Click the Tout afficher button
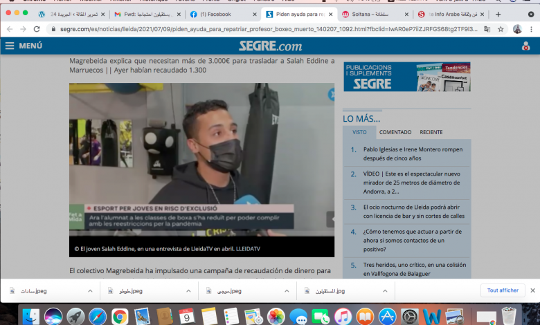 point(502,290)
